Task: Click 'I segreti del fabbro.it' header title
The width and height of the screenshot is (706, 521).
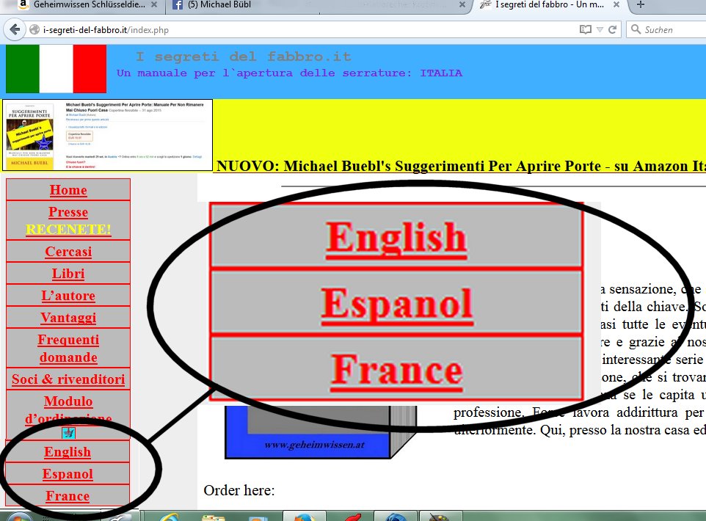Action: point(244,57)
